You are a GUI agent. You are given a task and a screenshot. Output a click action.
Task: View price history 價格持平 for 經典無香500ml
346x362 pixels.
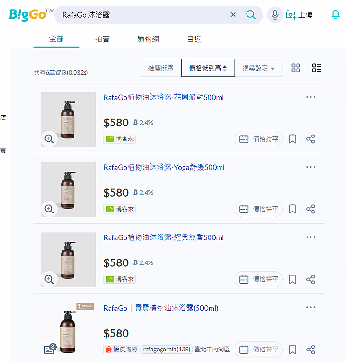259,279
